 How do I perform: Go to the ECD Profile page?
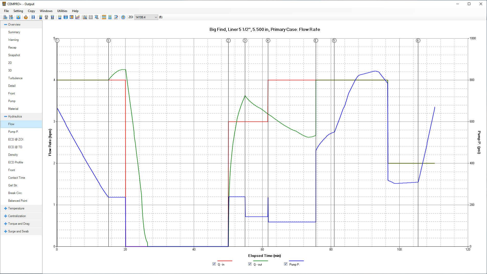pos(16,162)
